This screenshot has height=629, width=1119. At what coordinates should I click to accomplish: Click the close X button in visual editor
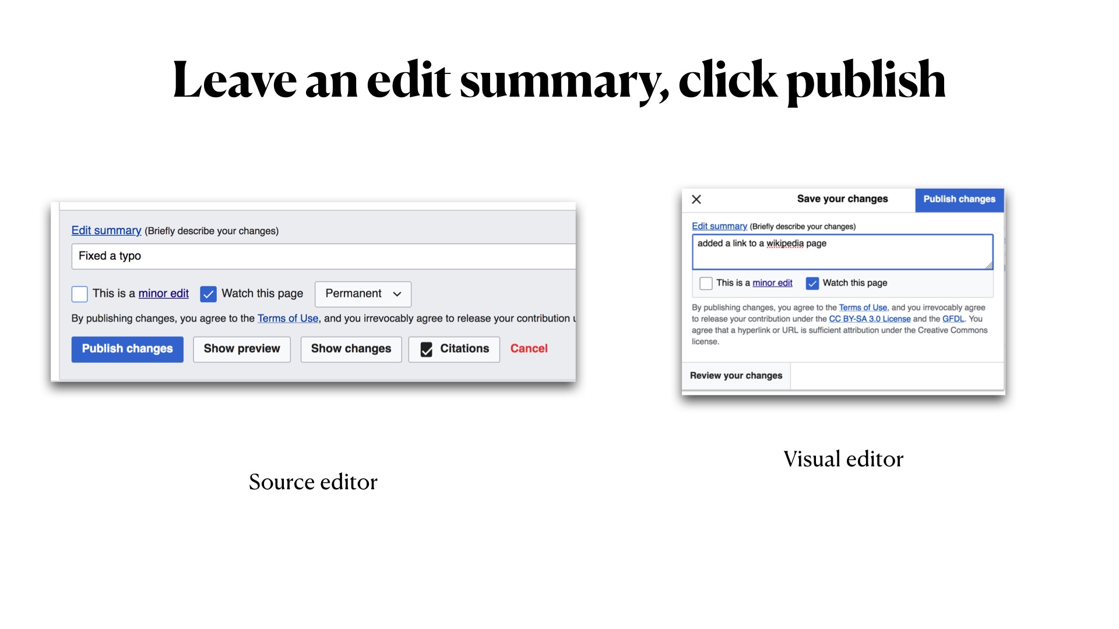696,200
